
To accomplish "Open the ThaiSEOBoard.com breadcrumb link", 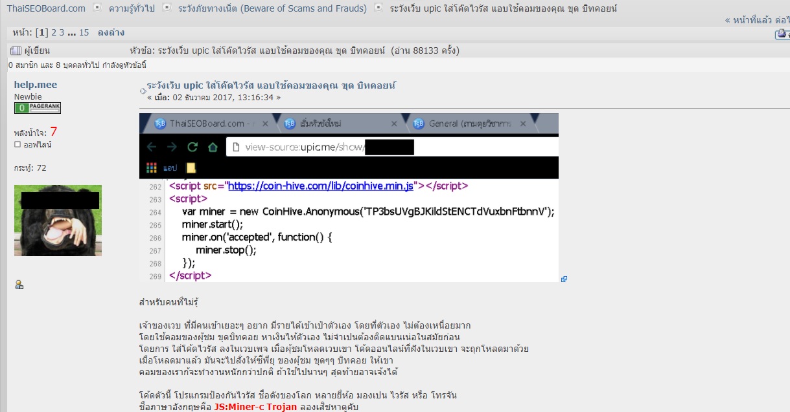I will tap(46, 8).
